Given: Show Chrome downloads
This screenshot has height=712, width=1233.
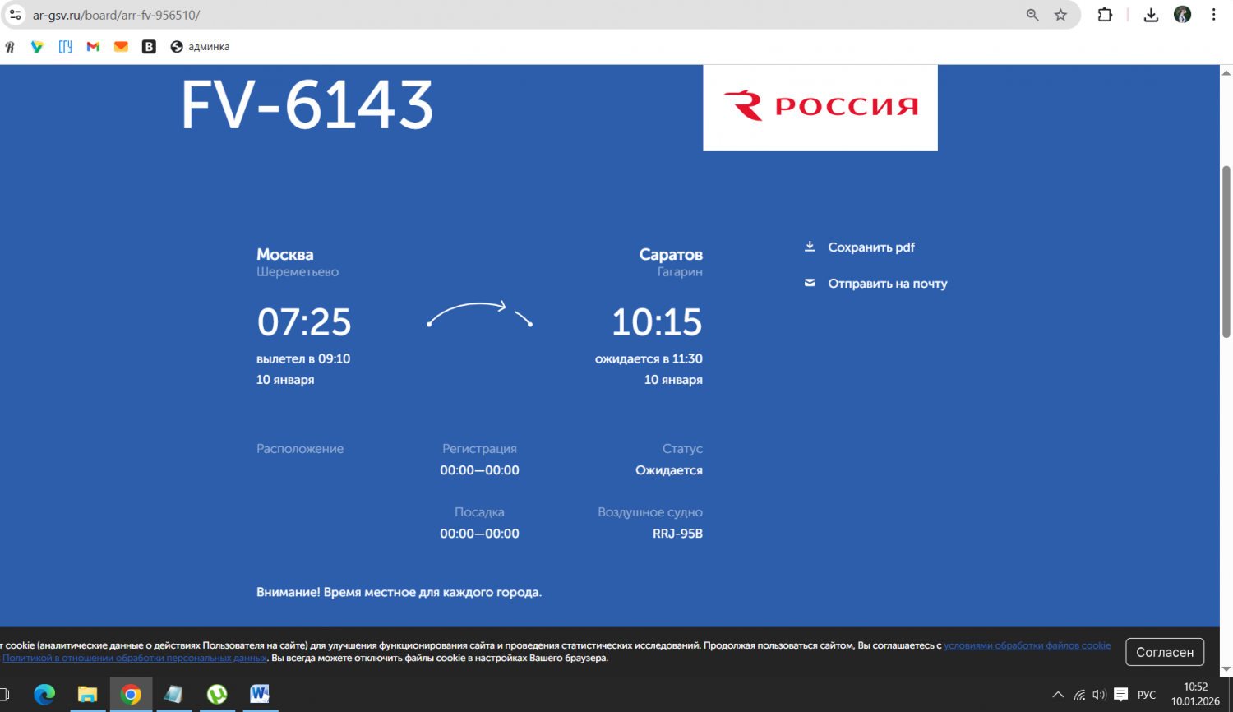Looking at the screenshot, I should click(x=1151, y=15).
